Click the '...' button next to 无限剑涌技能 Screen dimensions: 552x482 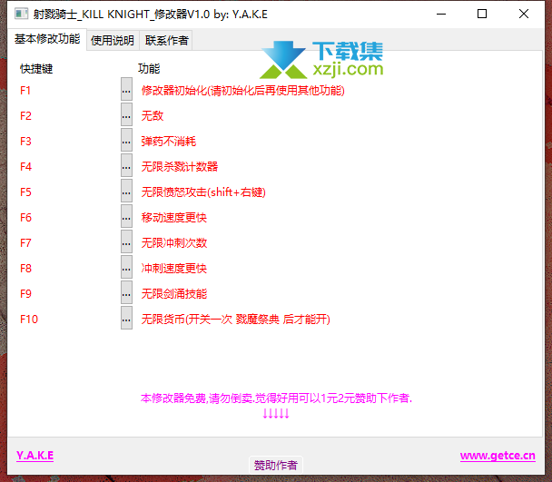coord(126,292)
